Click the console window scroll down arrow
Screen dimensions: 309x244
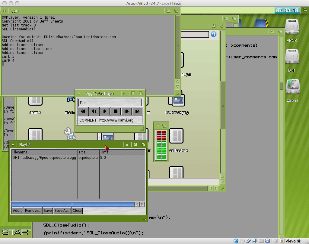tap(177, 87)
